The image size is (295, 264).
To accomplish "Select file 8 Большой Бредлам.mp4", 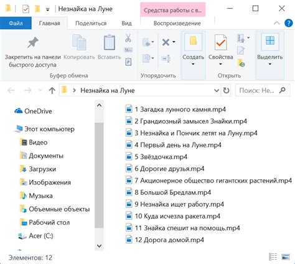I will [168, 192].
